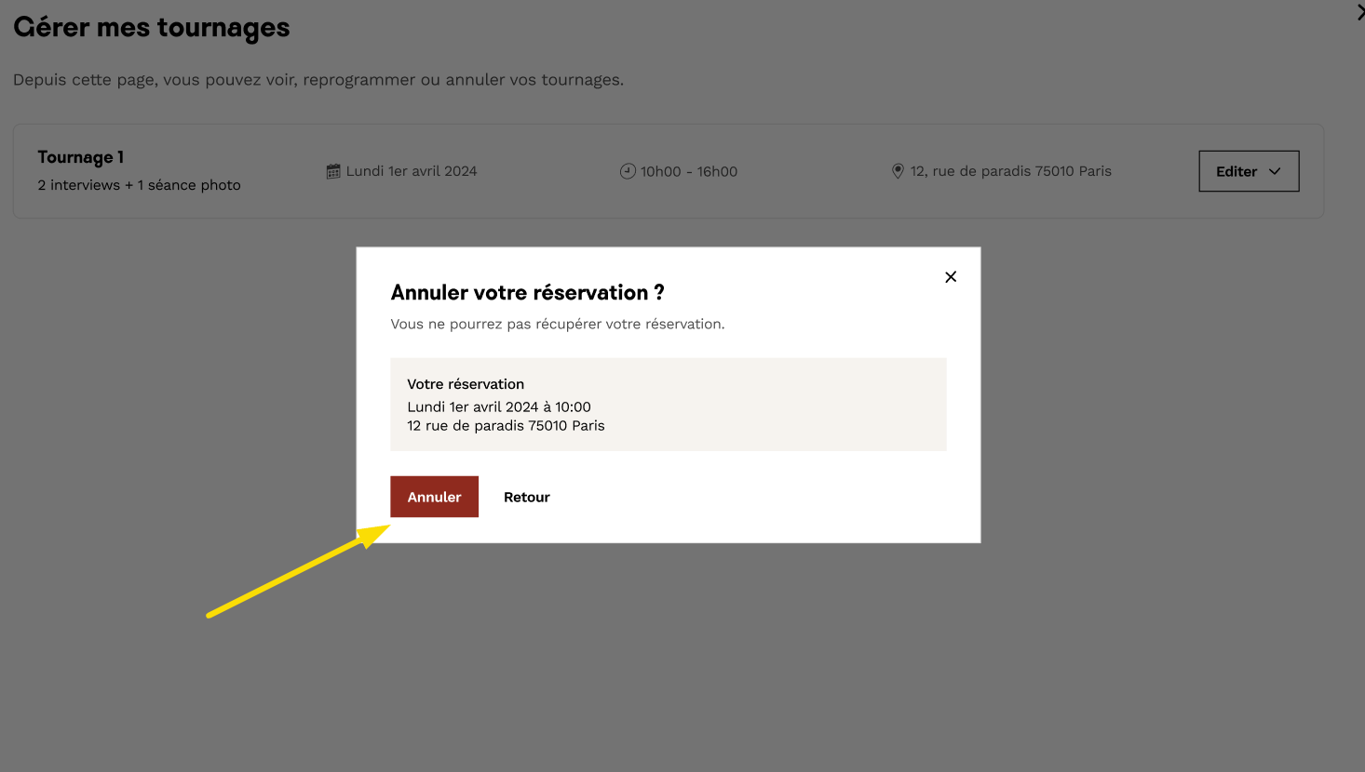Open the Editer dropdown for Tournage 1
The image size is (1365, 772).
(1248, 171)
